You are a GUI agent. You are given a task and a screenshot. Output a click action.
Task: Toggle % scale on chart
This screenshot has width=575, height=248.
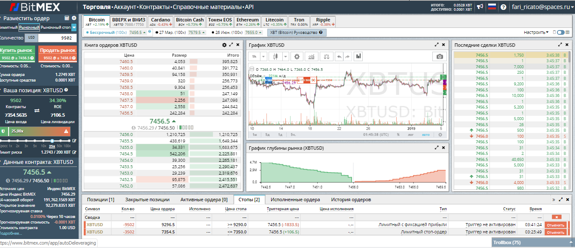[398, 134]
